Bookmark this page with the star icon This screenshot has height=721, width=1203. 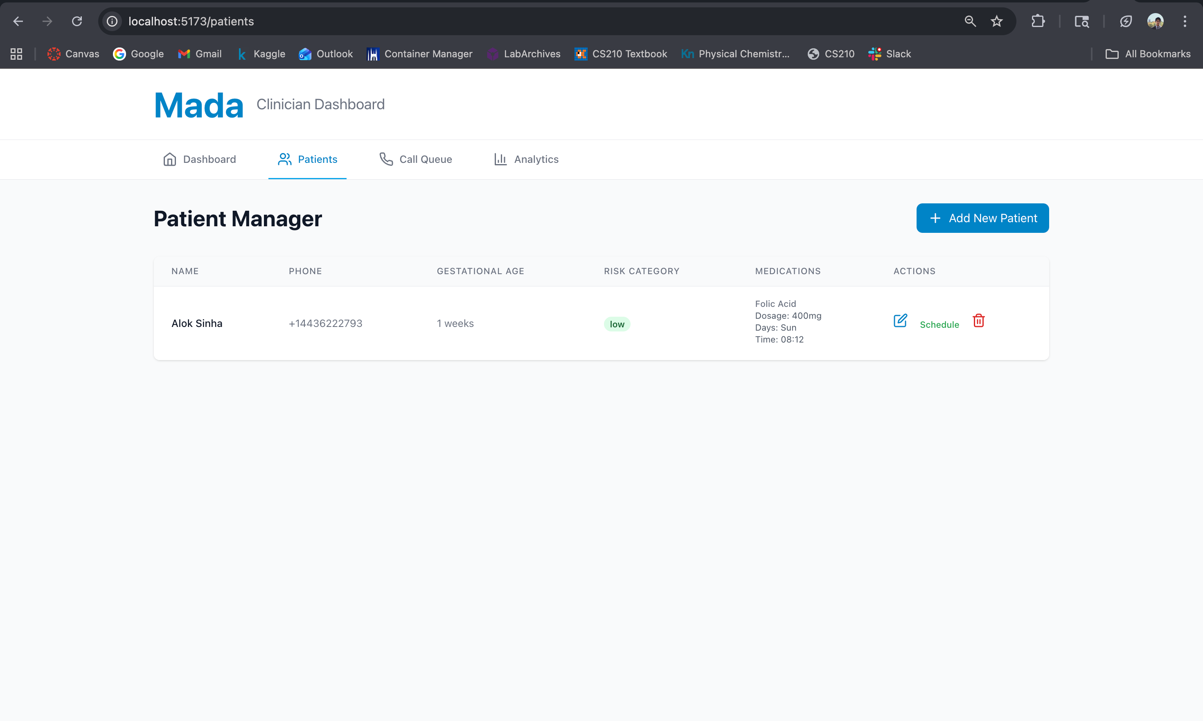(x=996, y=21)
